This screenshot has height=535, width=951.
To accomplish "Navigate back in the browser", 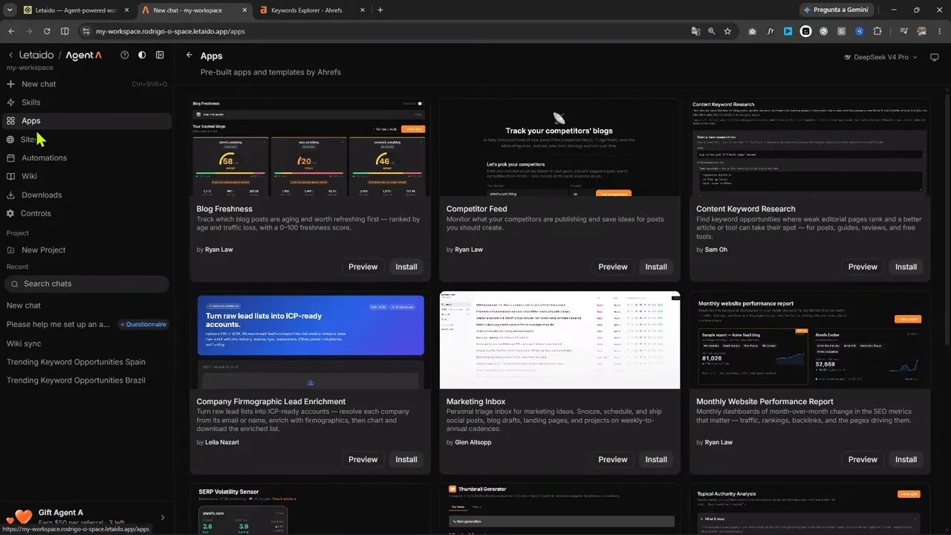I will coord(11,31).
